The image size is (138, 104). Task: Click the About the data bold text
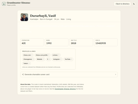[x=26, y=84]
